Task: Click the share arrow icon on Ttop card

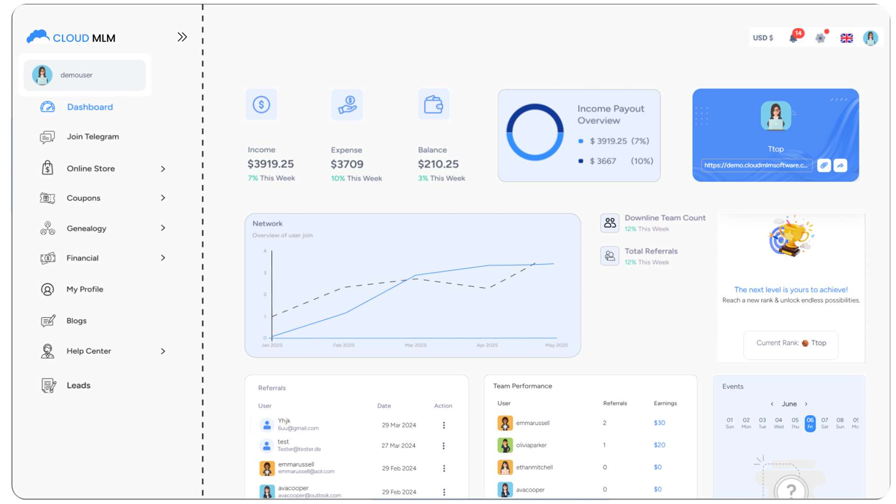Action: 840,165
